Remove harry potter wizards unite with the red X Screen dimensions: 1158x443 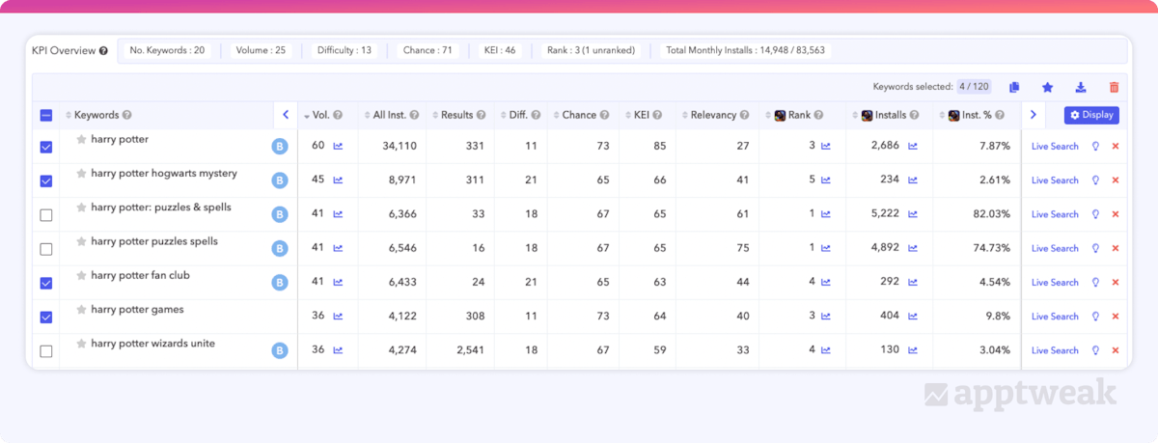(1116, 350)
